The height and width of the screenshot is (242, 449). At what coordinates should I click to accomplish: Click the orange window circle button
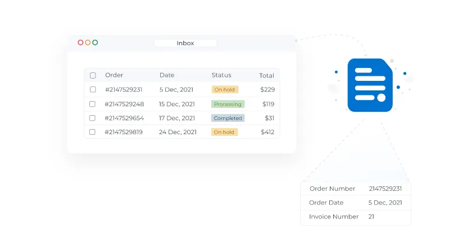88,43
